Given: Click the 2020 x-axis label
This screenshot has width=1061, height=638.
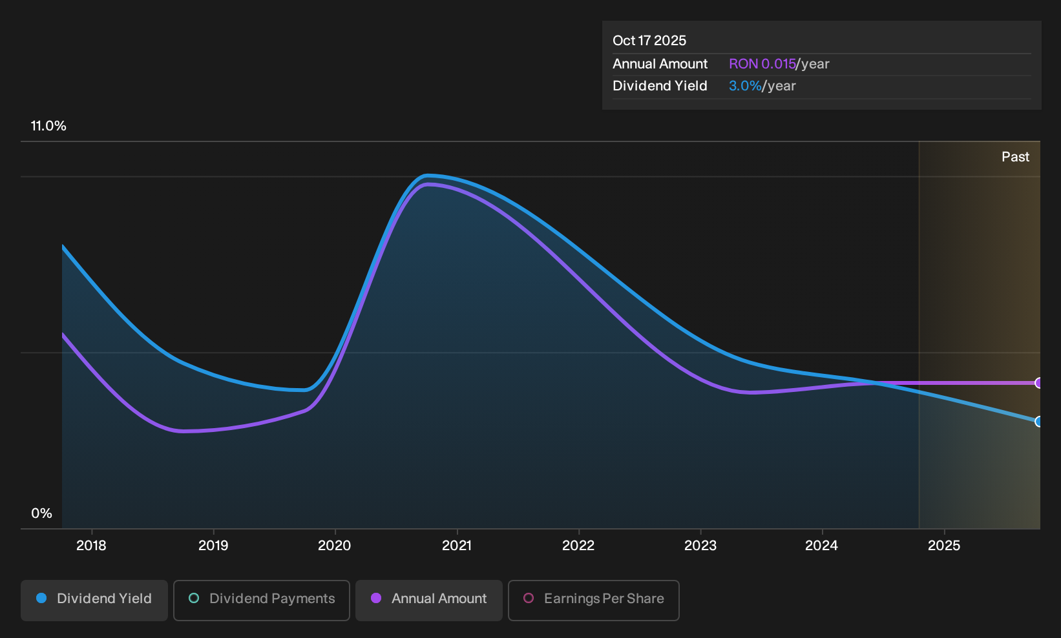Looking at the screenshot, I should [x=335, y=546].
